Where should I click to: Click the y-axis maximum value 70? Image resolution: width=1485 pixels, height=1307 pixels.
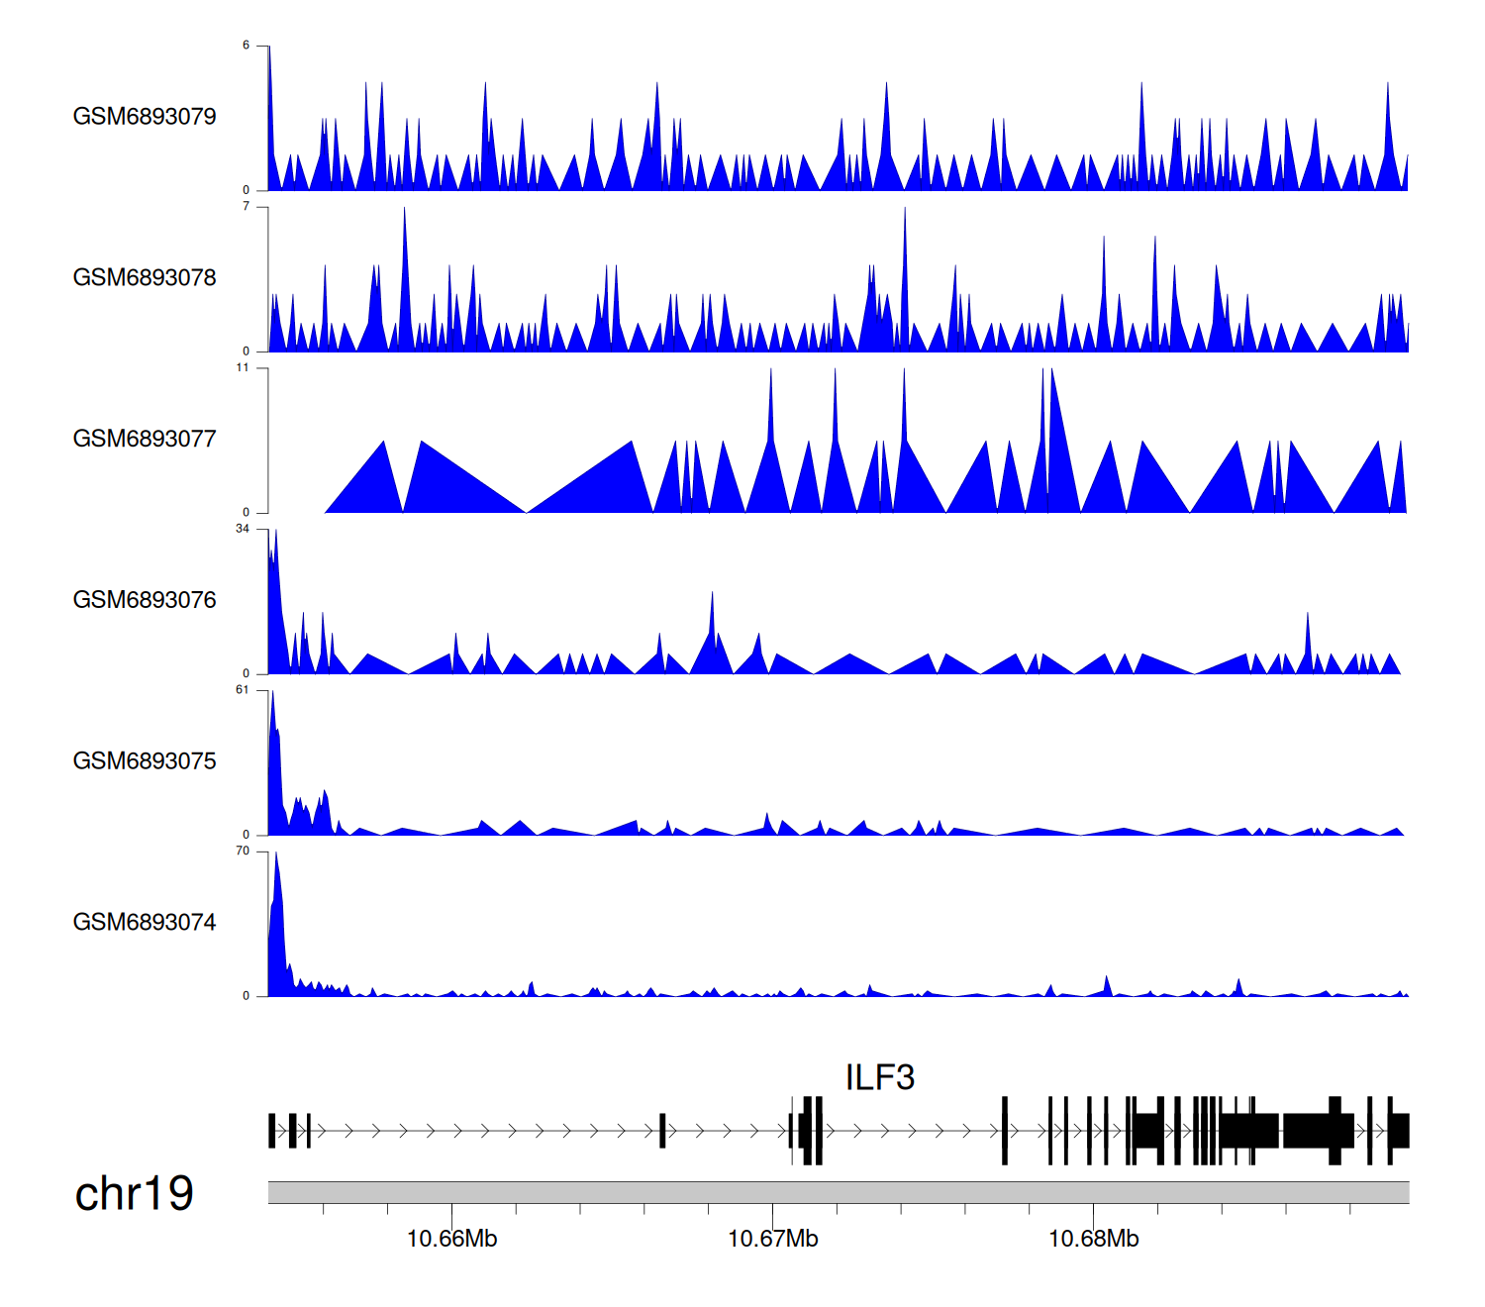[243, 852]
